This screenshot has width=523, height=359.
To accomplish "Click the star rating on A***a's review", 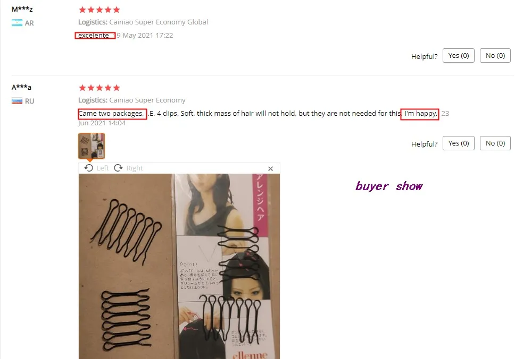I will pyautogui.click(x=99, y=88).
